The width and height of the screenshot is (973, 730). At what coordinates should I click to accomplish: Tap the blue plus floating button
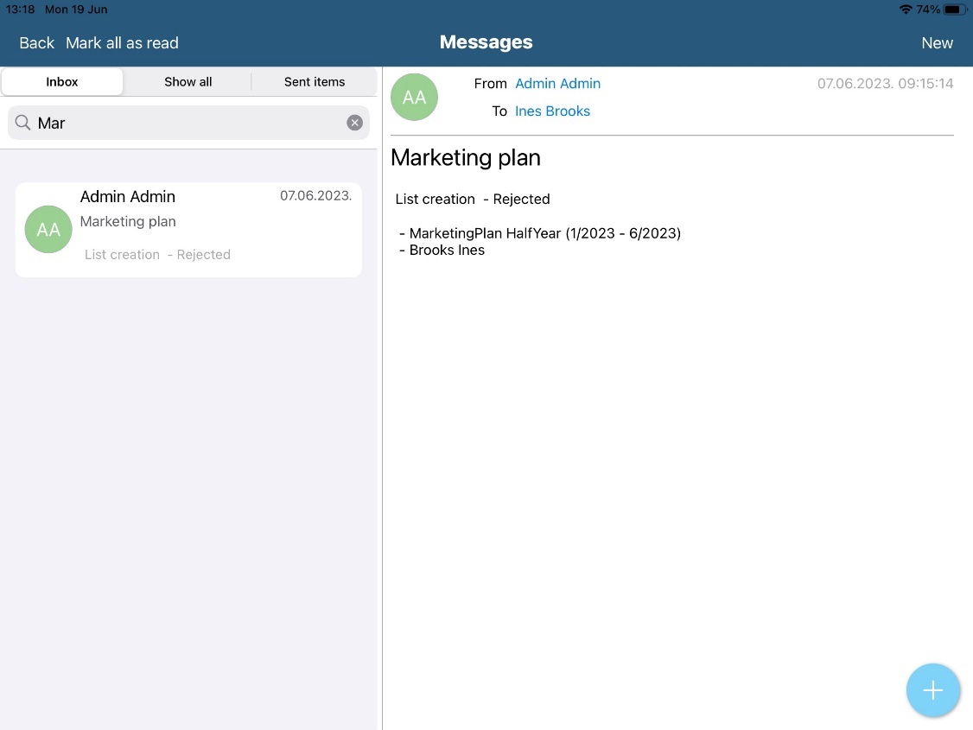(932, 690)
